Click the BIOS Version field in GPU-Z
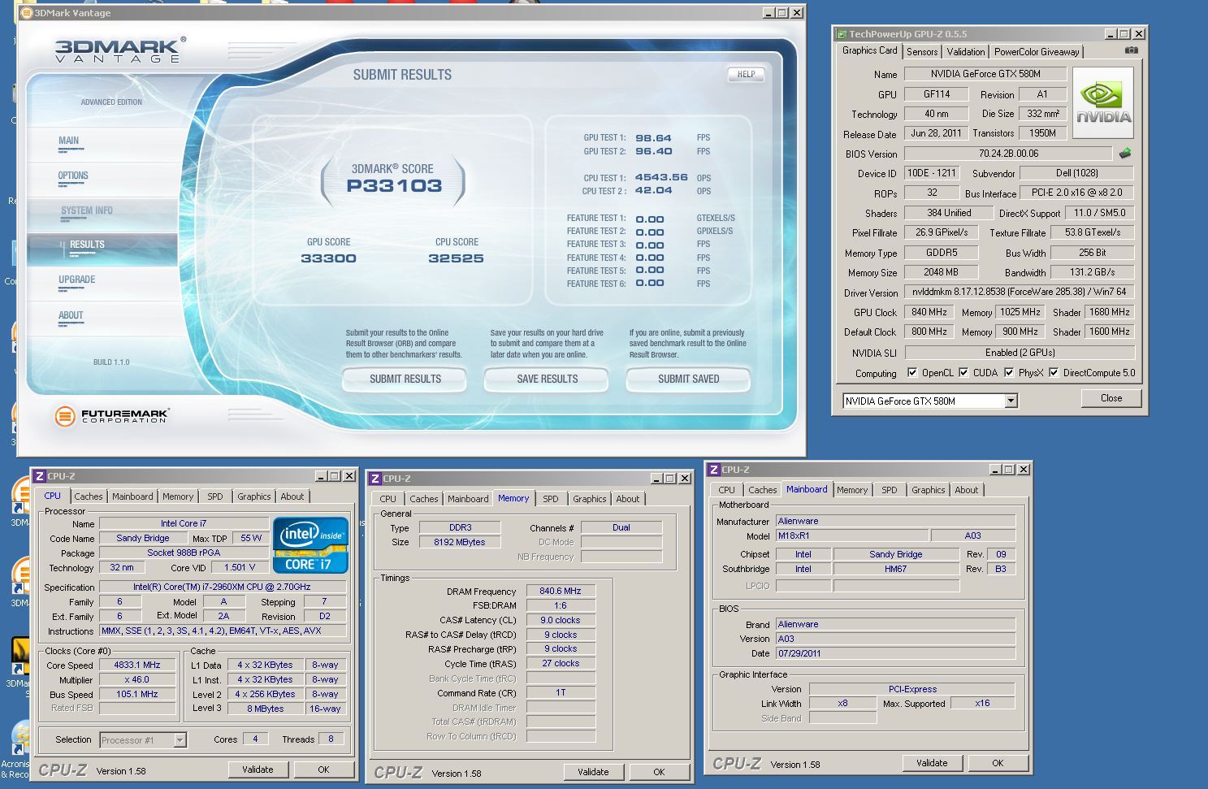Viewport: 1208px width, 789px height. coord(1007,154)
